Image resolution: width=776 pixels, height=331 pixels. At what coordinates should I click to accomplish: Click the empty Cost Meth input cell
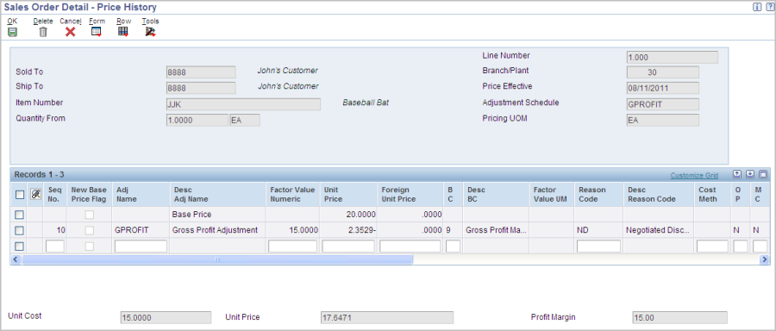pos(713,246)
